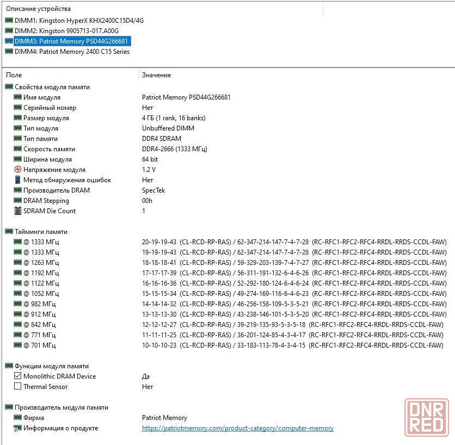Select the Monolithic DRAM Device value Да
This screenshot has width=455, height=445.
pos(146,376)
